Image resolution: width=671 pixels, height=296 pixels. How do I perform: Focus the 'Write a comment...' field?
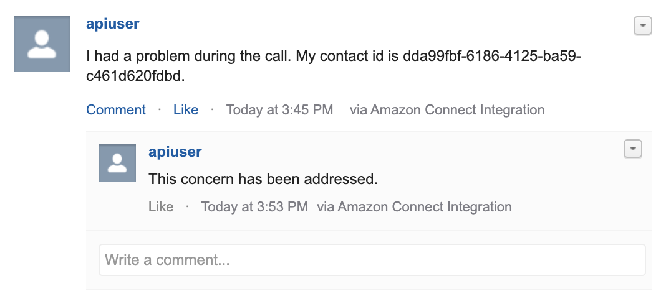[372, 260]
